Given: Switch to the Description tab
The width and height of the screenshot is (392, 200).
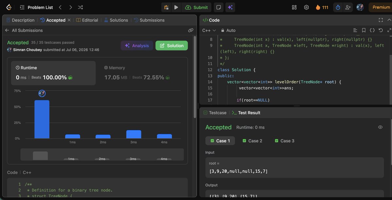Looking at the screenshot, I should click(20, 20).
